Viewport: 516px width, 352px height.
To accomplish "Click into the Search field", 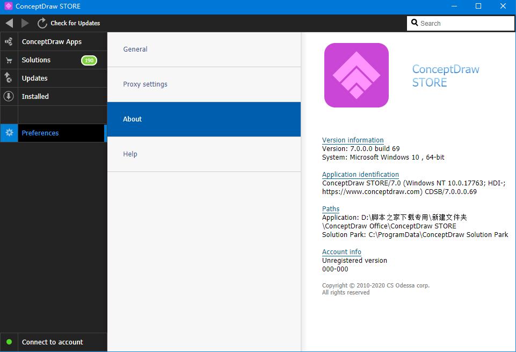I will pyautogui.click(x=461, y=24).
